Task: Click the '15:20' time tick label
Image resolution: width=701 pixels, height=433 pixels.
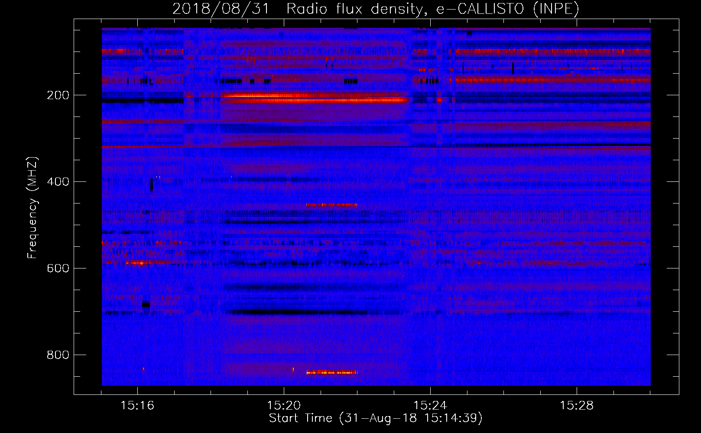Action: click(284, 406)
